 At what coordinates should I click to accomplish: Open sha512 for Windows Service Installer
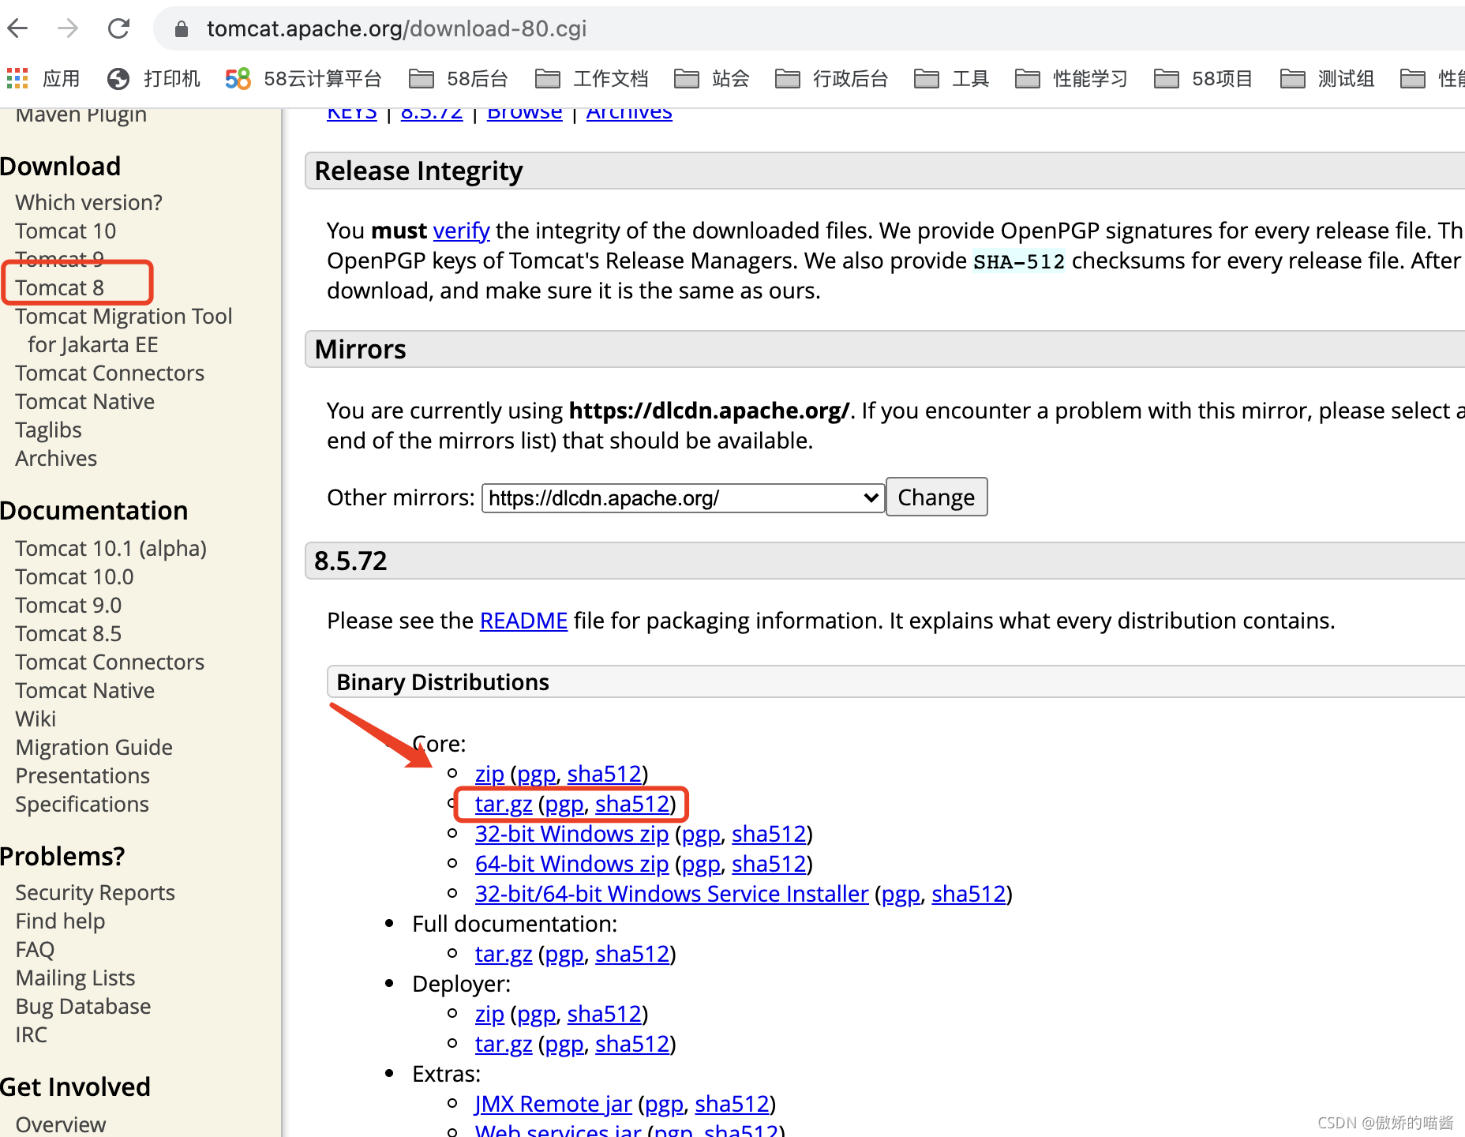tap(969, 894)
